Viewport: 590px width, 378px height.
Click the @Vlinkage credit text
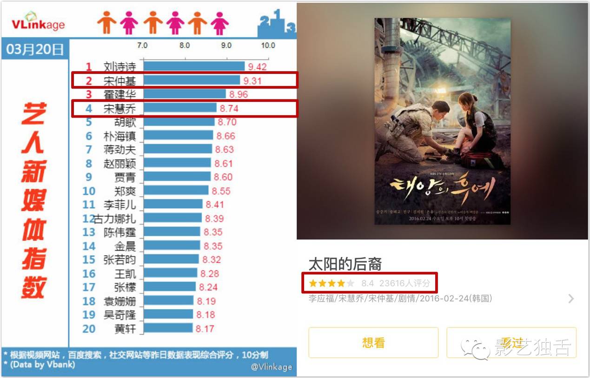point(272,367)
